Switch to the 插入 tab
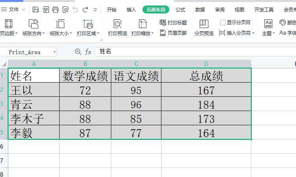 pyautogui.click(x=131, y=9)
